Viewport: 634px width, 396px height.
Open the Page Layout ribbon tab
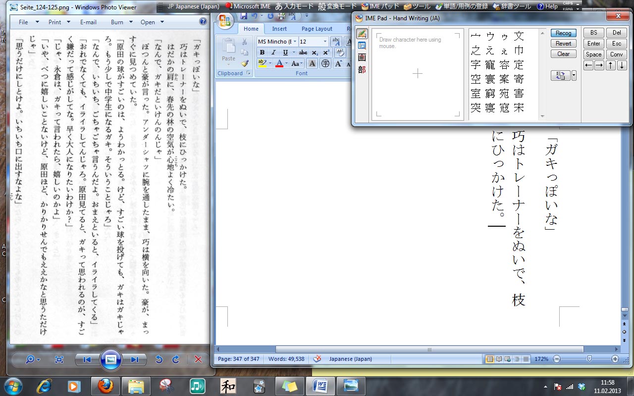point(317,29)
